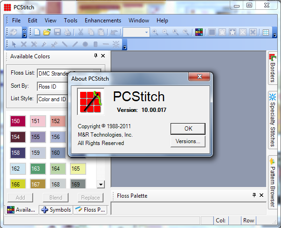Select floss color swatch 158
The image size is (281, 228).
pos(18,153)
